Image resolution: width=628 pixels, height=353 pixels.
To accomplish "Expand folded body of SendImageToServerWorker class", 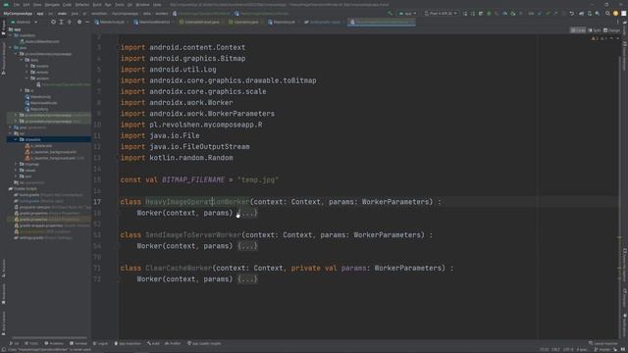I will coord(247,246).
